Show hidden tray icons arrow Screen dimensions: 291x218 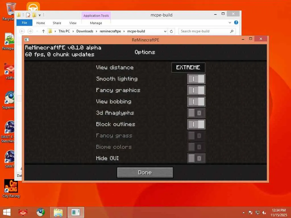click(244, 213)
